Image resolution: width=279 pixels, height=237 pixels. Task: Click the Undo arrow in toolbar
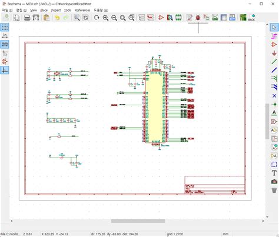57,18
